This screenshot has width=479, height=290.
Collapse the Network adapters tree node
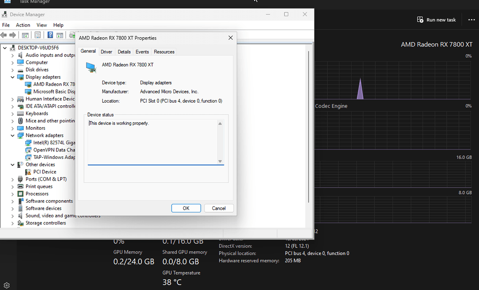click(12, 135)
